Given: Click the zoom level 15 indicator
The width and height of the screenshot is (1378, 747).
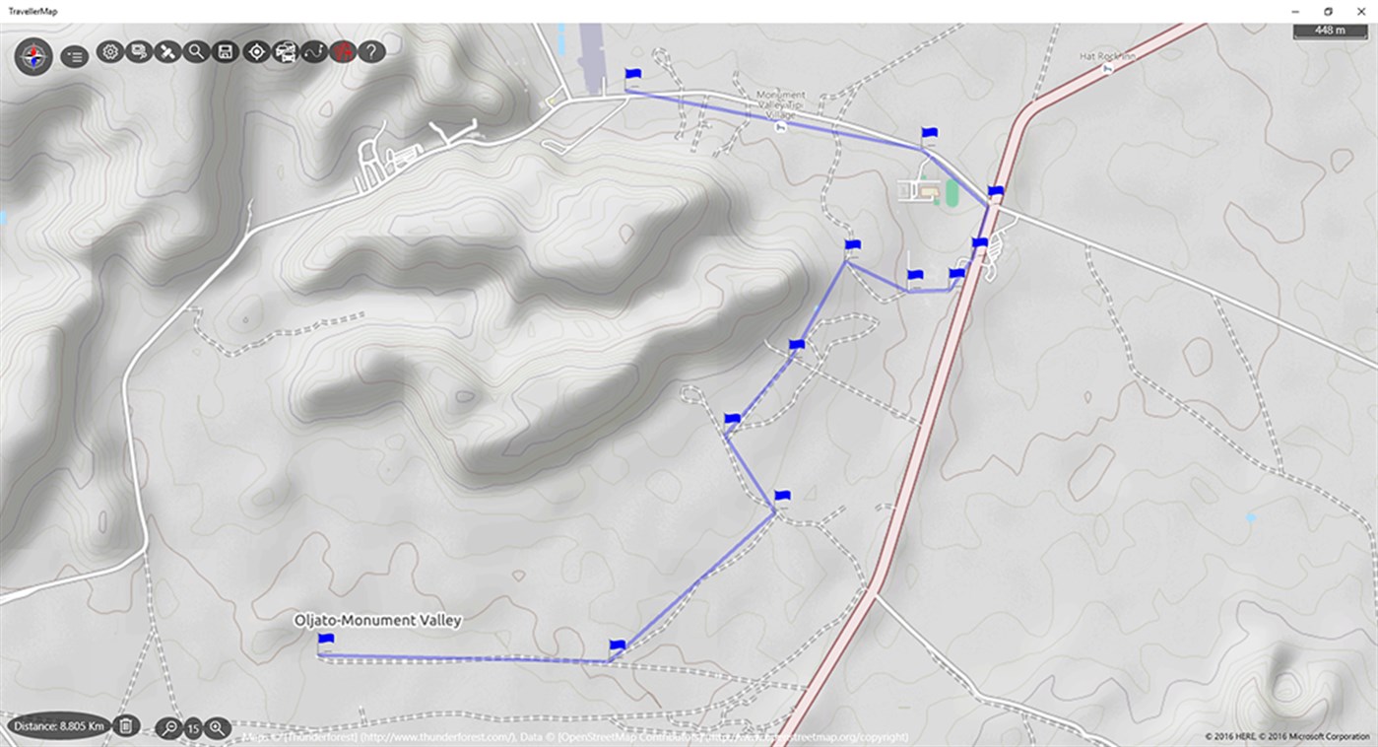Looking at the screenshot, I should click(193, 728).
